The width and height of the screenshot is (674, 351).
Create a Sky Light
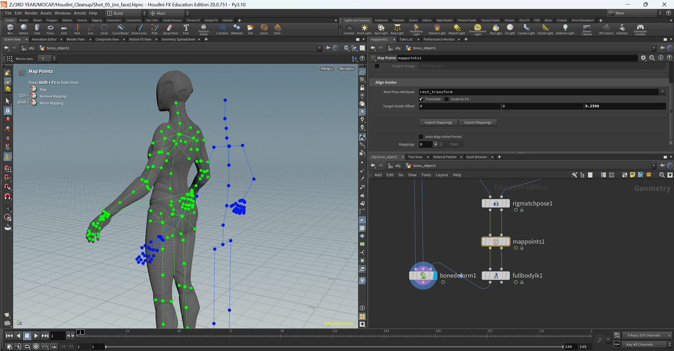click(496, 29)
